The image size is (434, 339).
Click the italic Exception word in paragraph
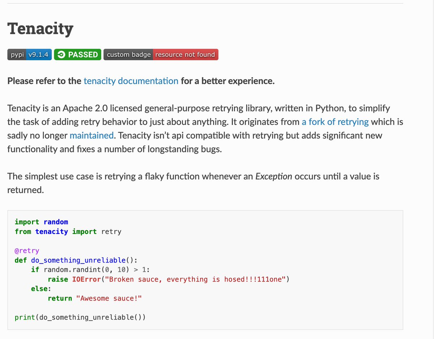(274, 177)
